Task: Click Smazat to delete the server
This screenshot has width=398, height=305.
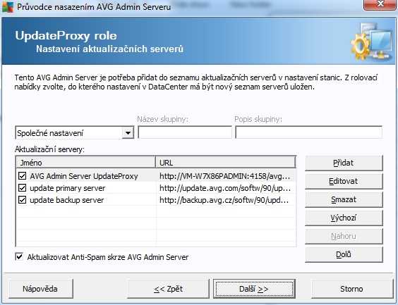Action: [344, 199]
